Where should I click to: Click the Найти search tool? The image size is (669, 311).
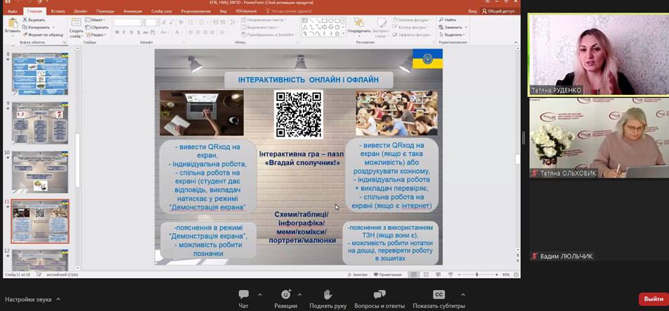pos(448,20)
